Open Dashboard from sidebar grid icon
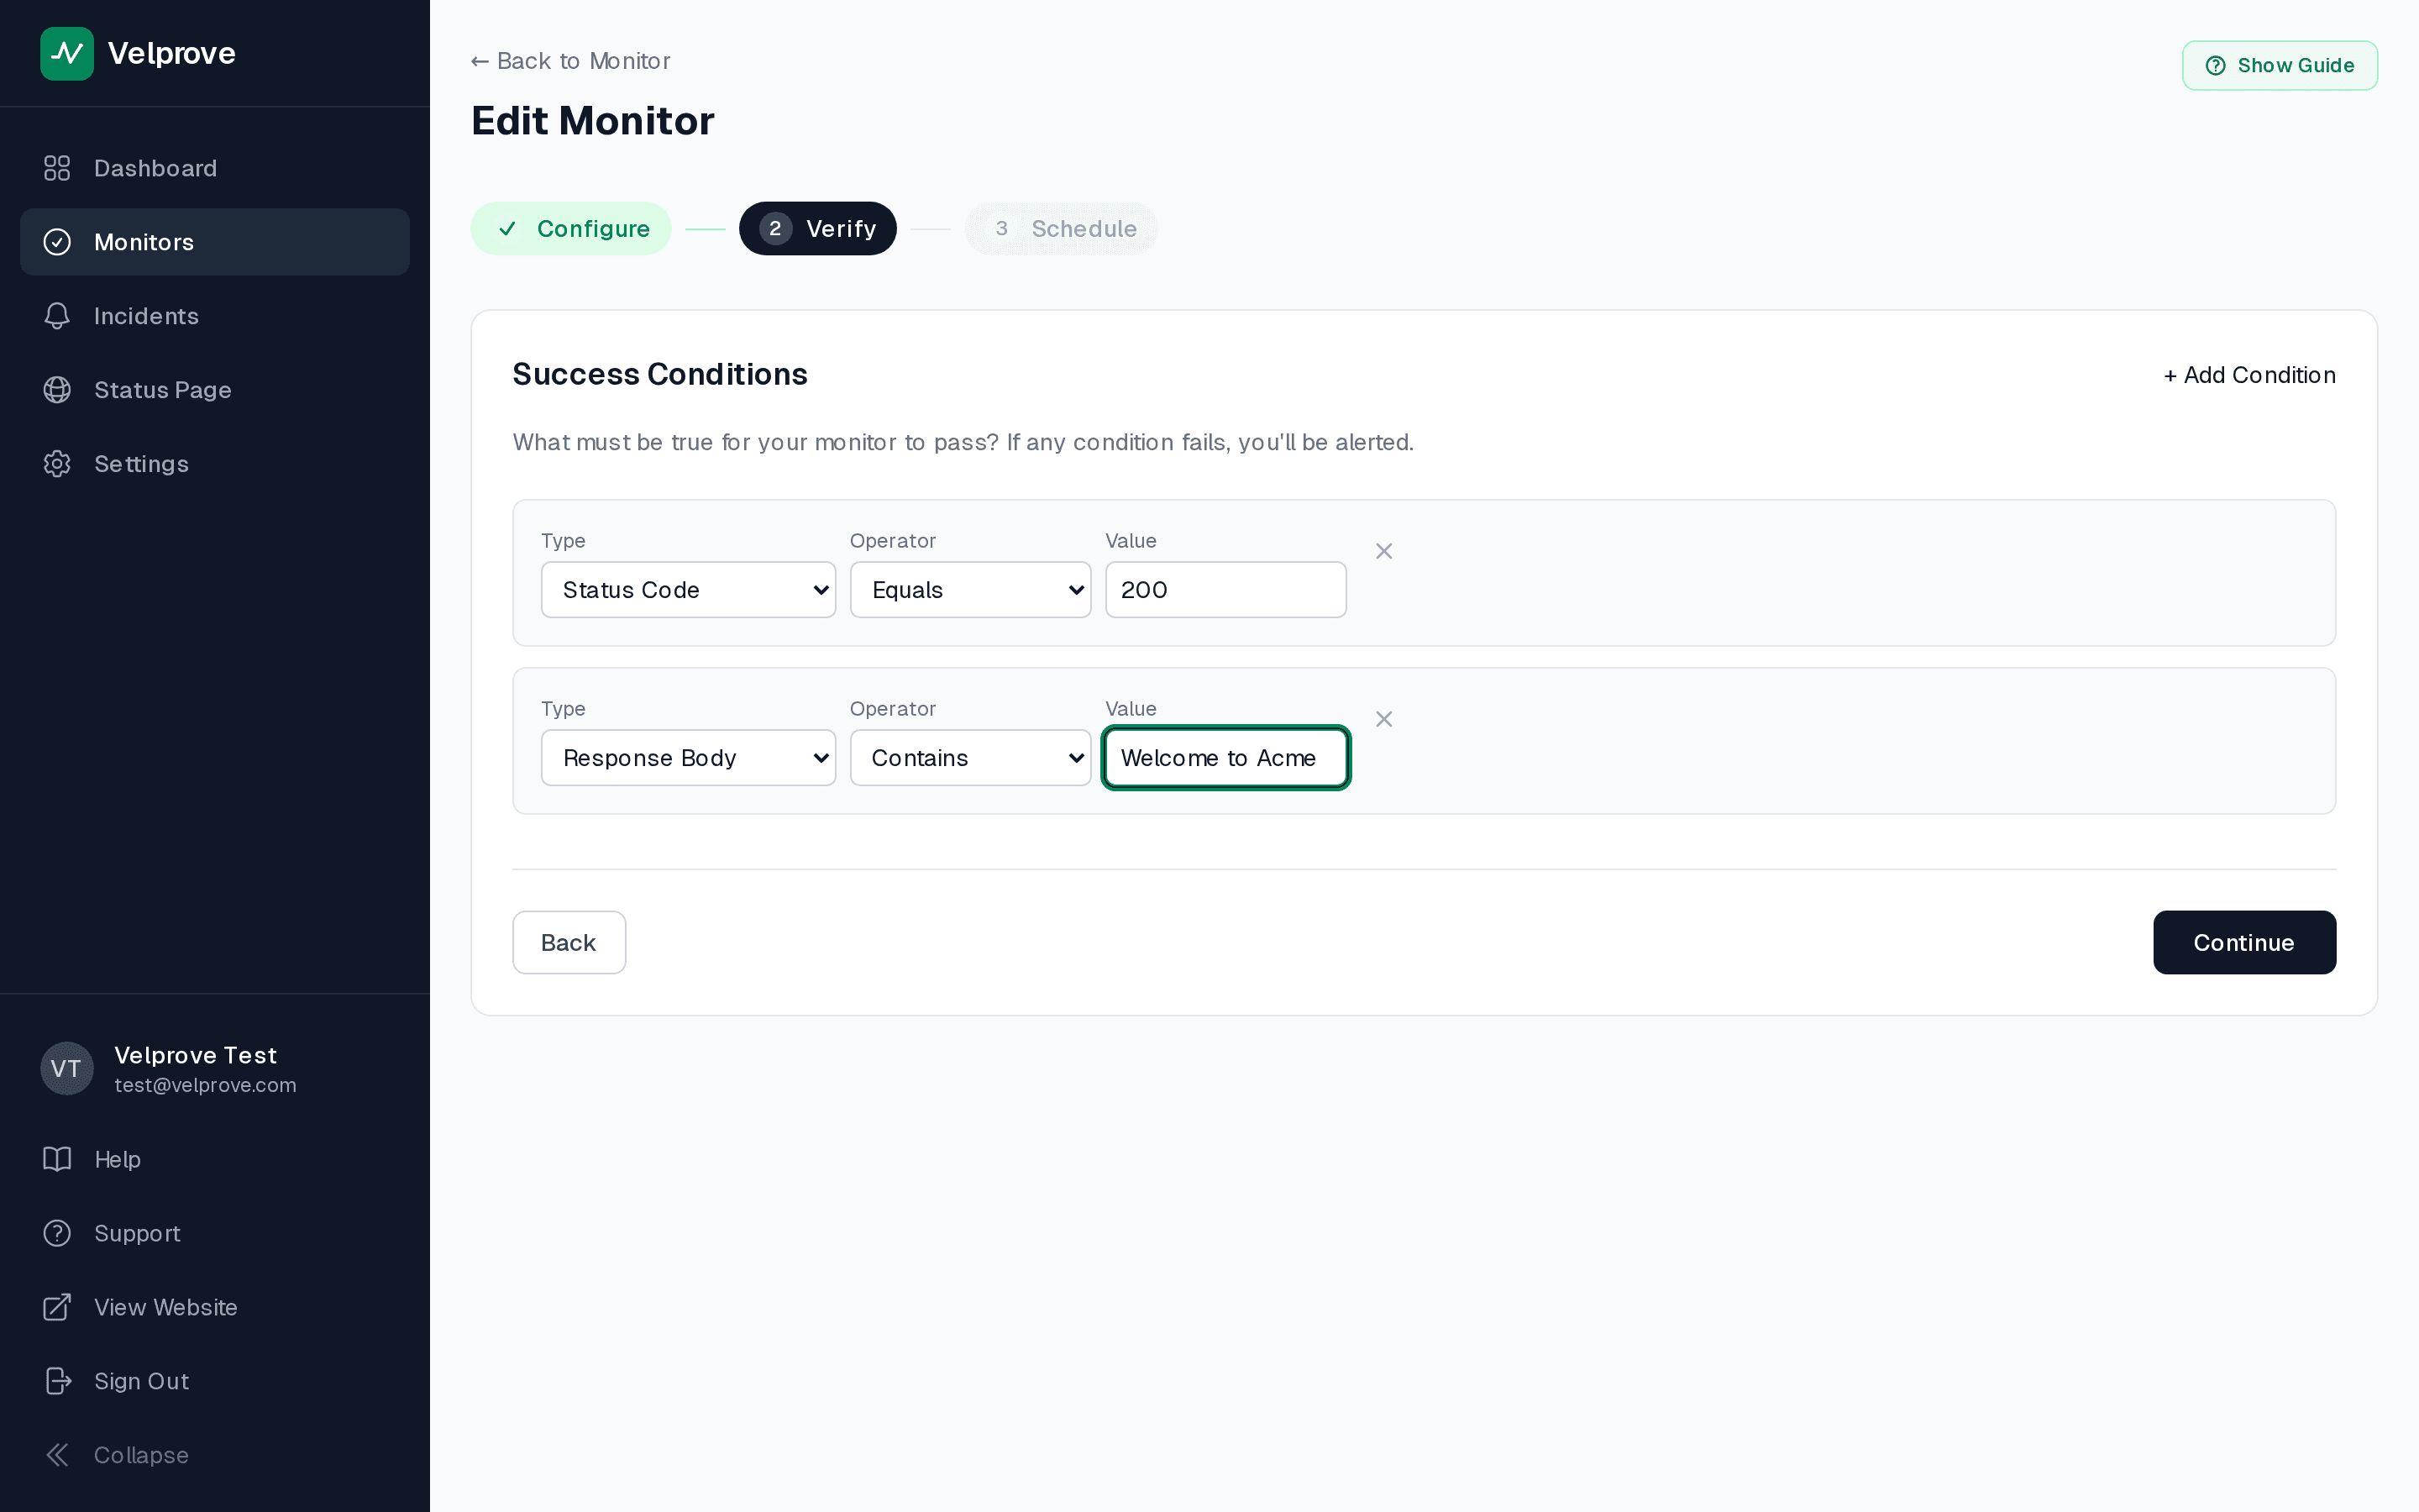The height and width of the screenshot is (1512, 2419). pos(57,168)
